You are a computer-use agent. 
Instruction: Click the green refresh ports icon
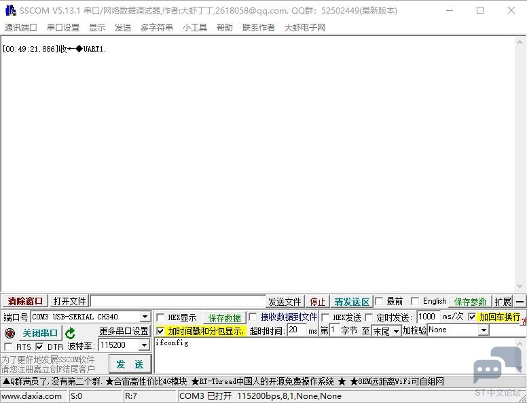click(70, 333)
